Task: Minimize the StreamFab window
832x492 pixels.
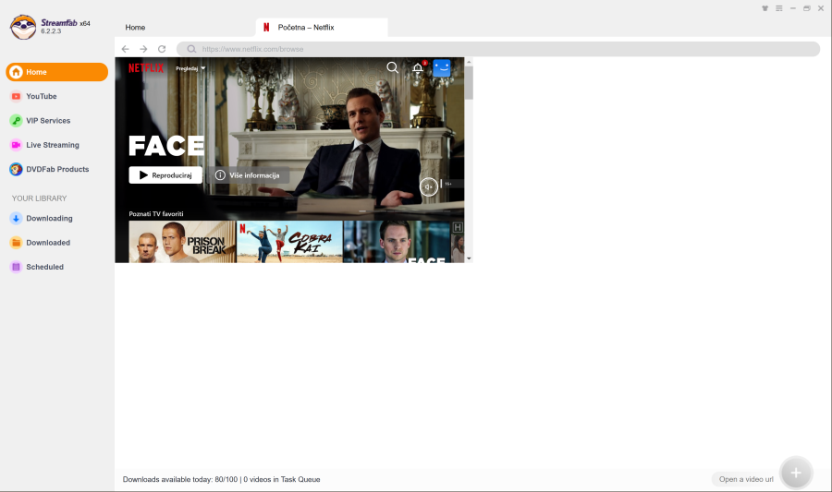Action: [x=793, y=8]
